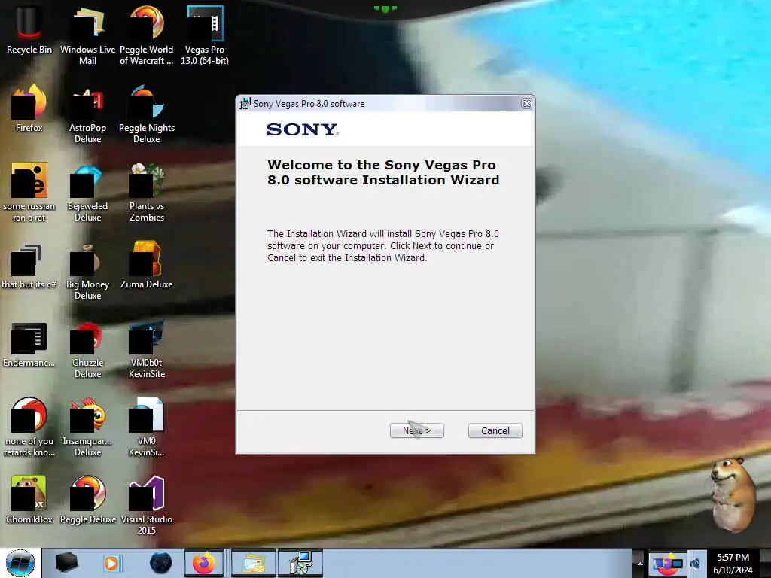Select the Visual Studio 2015 shortcut

(147, 505)
